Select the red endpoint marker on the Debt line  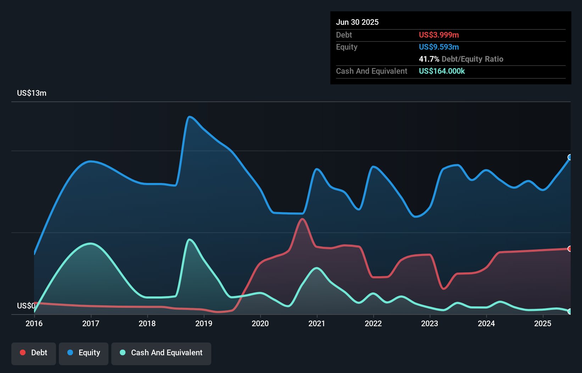(x=570, y=249)
